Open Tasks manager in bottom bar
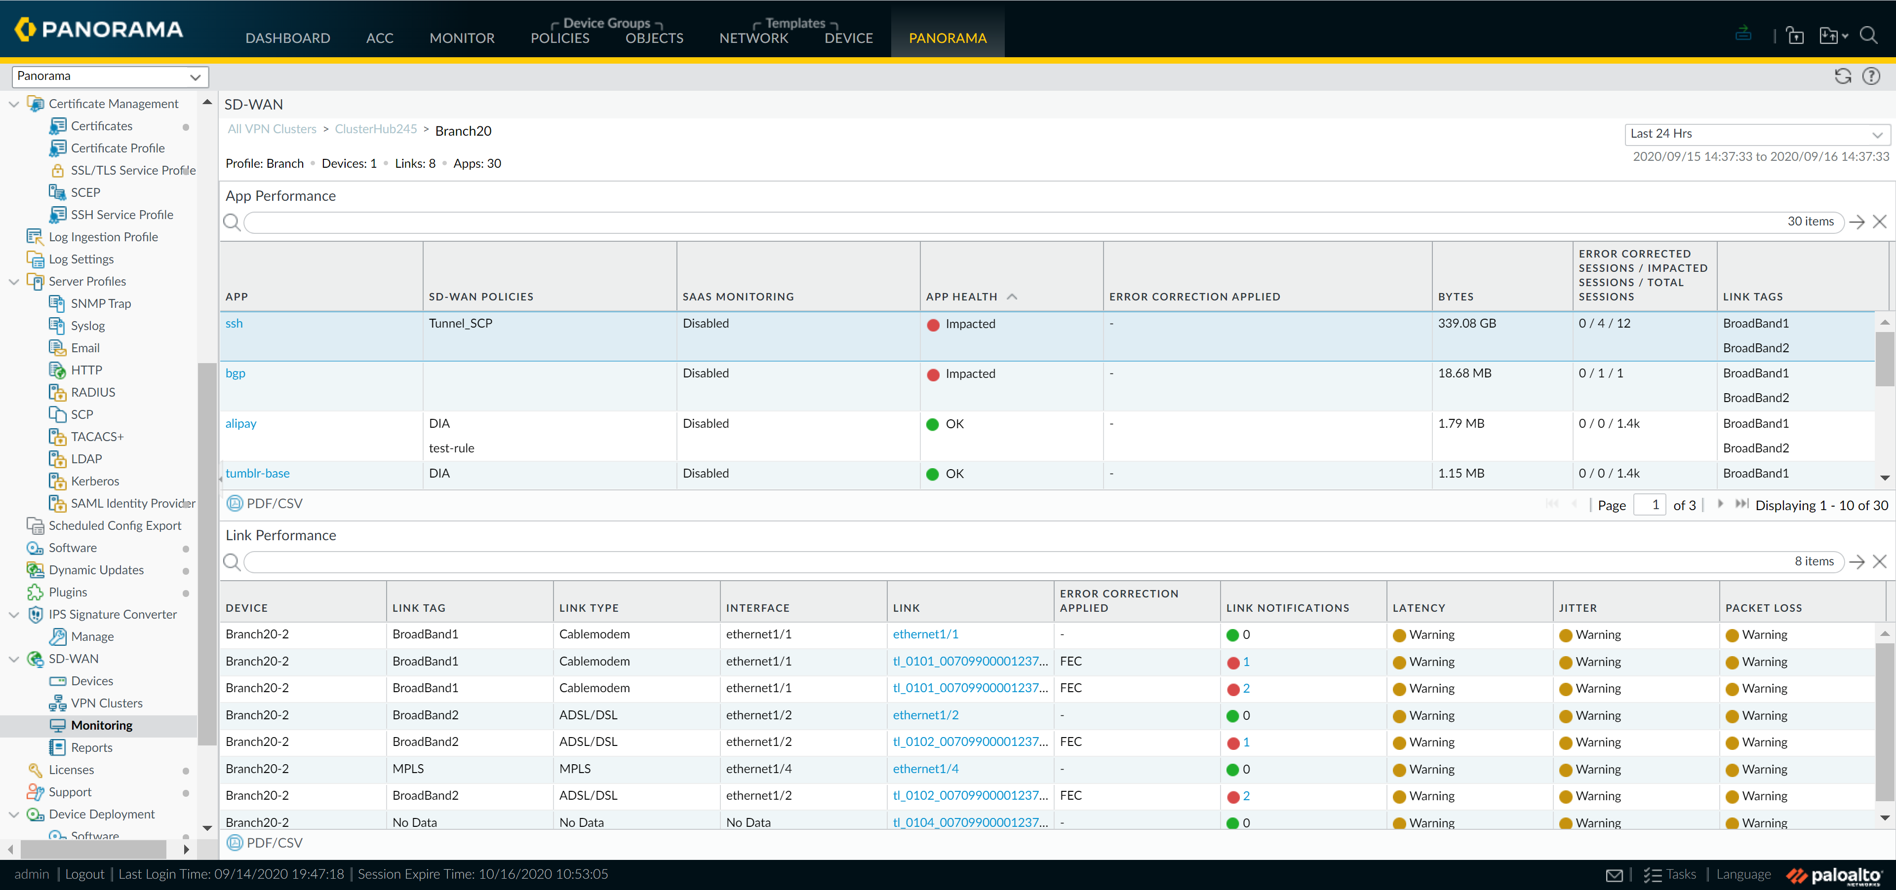Viewport: 1896px width, 890px height. (1671, 875)
